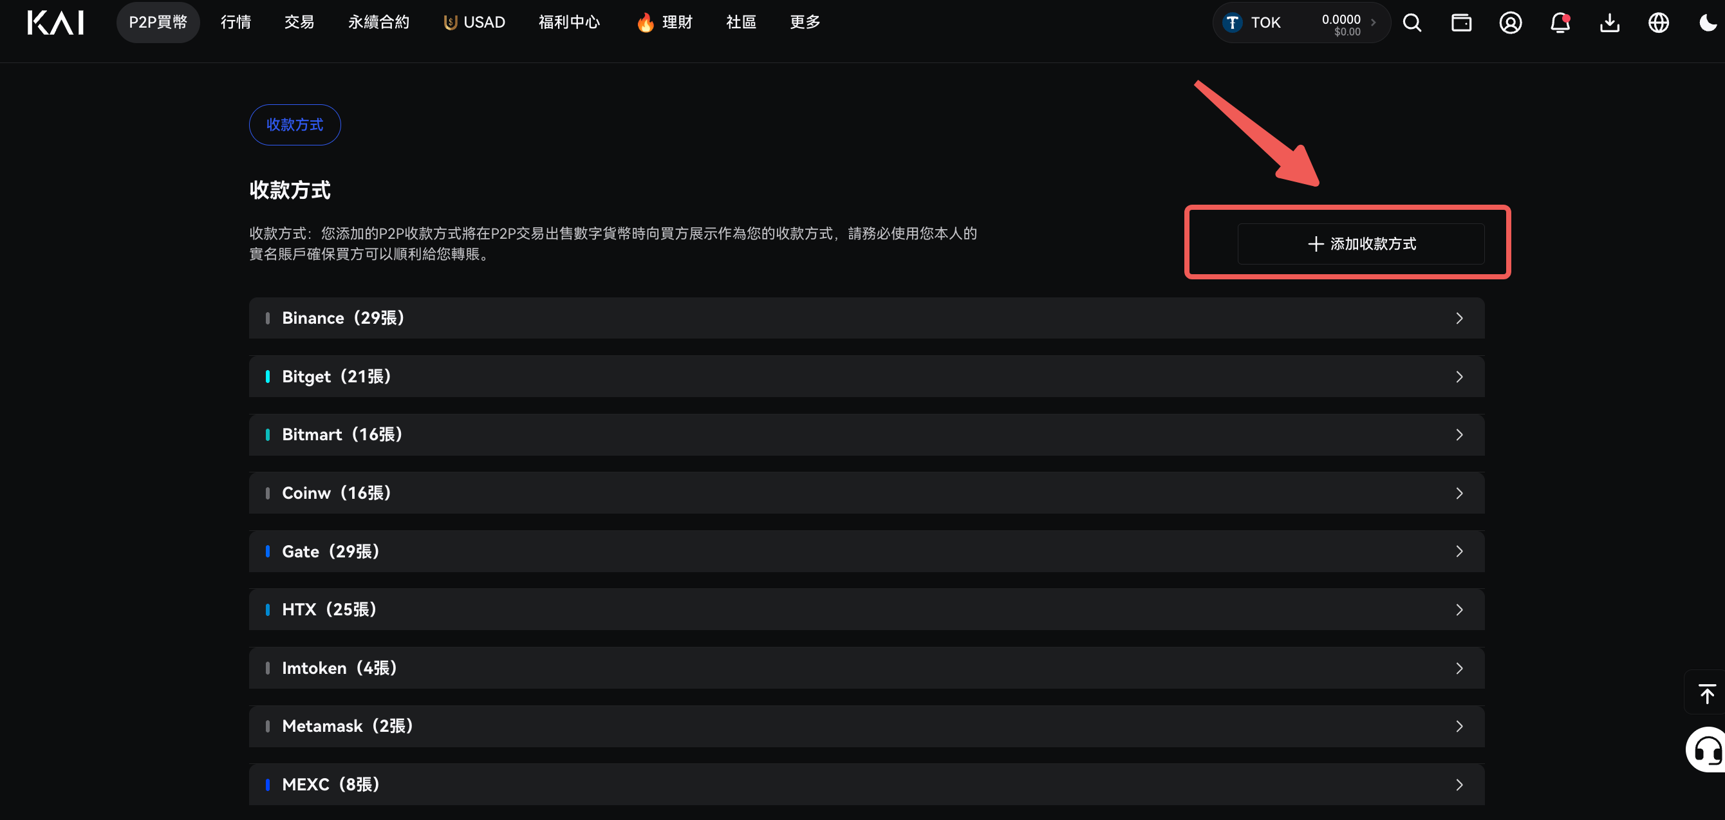
Task: Open the 福利中心 menu
Action: (569, 23)
